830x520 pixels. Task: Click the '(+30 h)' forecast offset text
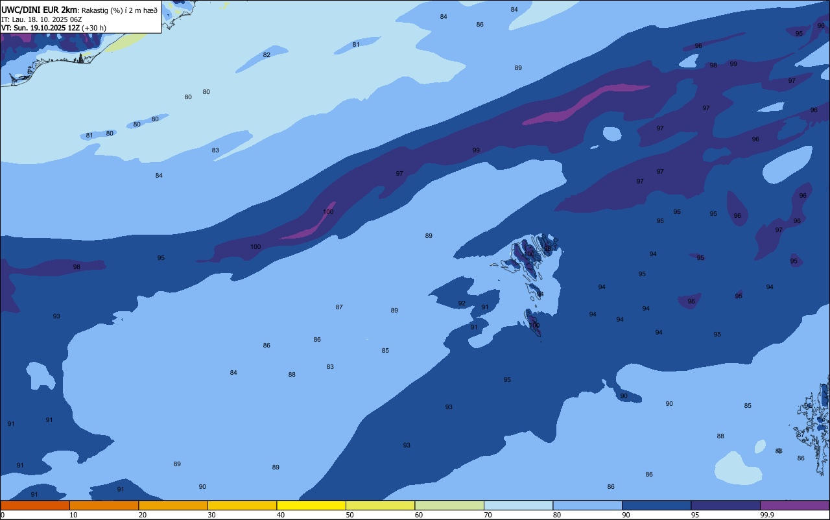pos(94,27)
